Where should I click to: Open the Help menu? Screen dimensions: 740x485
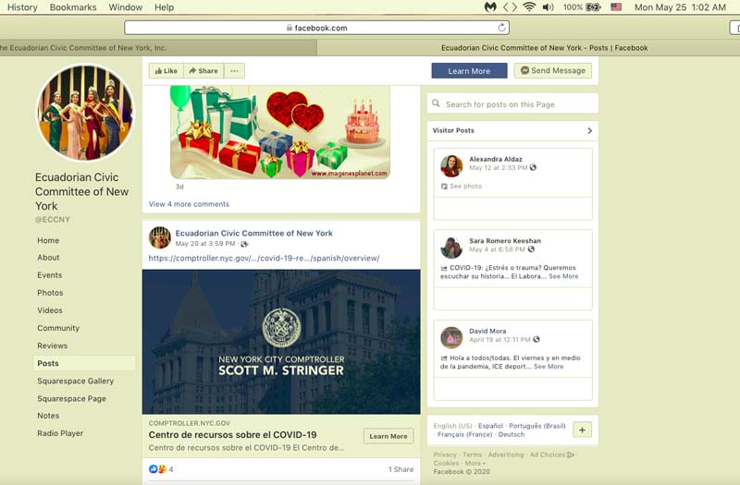[x=164, y=7]
